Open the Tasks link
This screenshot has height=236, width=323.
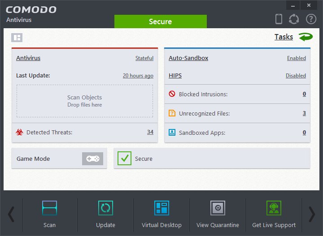coord(284,37)
